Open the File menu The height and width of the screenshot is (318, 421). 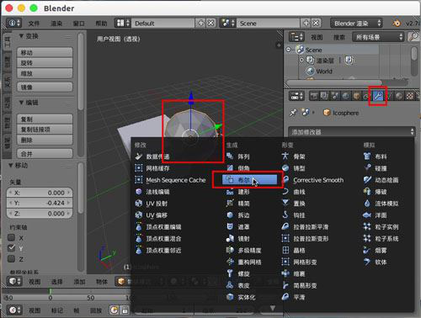pyautogui.click(x=34, y=24)
